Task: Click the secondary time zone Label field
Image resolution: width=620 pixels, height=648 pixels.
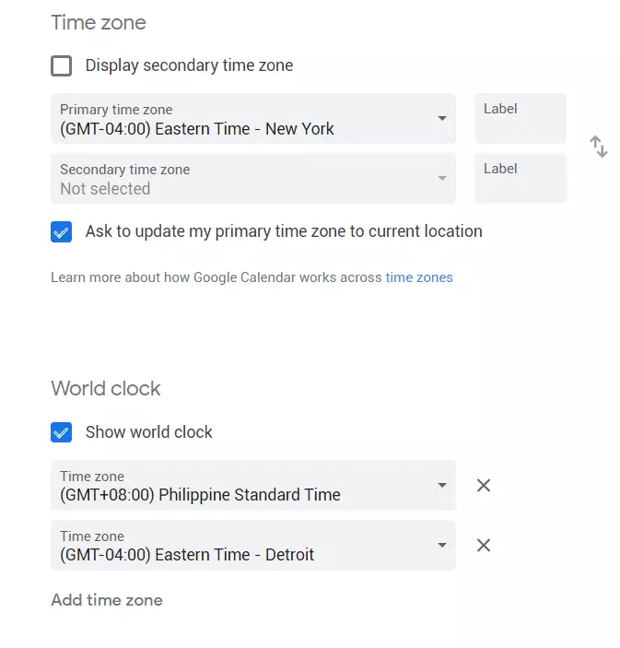Action: tap(521, 179)
